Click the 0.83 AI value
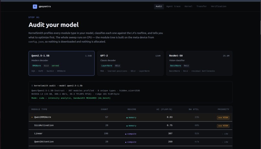 coord(170,117)
